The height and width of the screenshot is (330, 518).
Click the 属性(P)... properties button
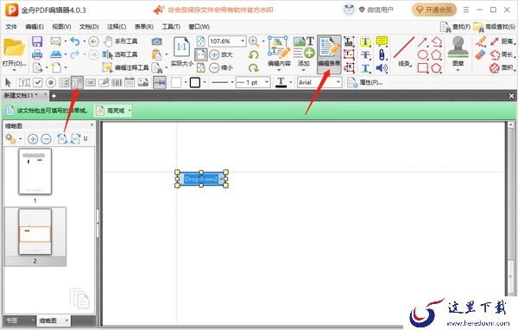[x=364, y=82]
